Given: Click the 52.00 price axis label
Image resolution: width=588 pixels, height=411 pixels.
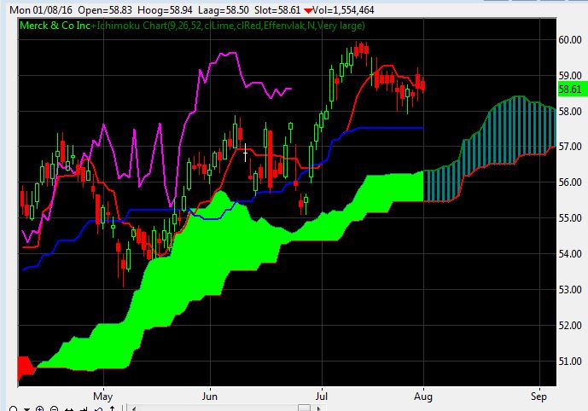Looking at the screenshot, I should click(570, 326).
